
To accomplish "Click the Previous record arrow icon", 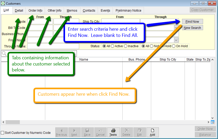I will pos(61,131).
